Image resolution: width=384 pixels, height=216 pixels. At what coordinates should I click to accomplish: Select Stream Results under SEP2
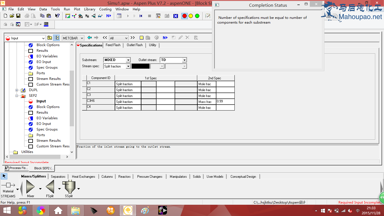49,141
